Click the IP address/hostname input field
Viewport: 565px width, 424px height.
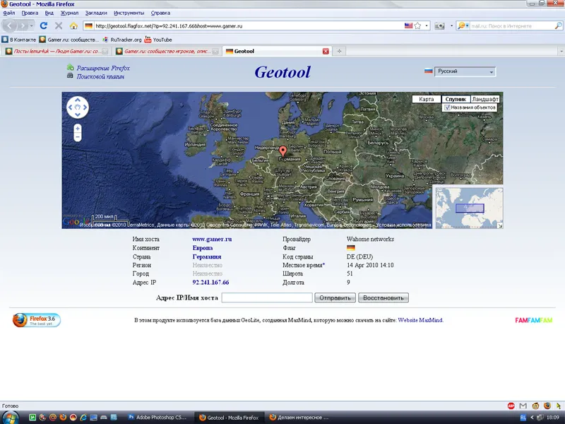pyautogui.click(x=266, y=298)
